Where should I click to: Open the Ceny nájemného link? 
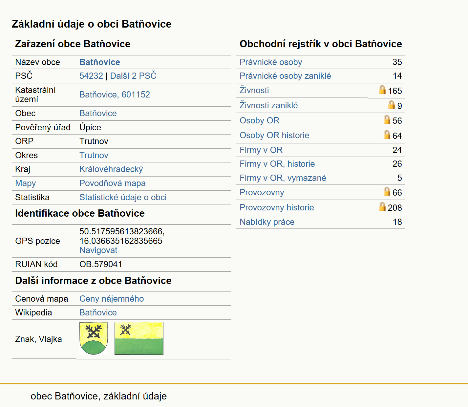(x=112, y=299)
